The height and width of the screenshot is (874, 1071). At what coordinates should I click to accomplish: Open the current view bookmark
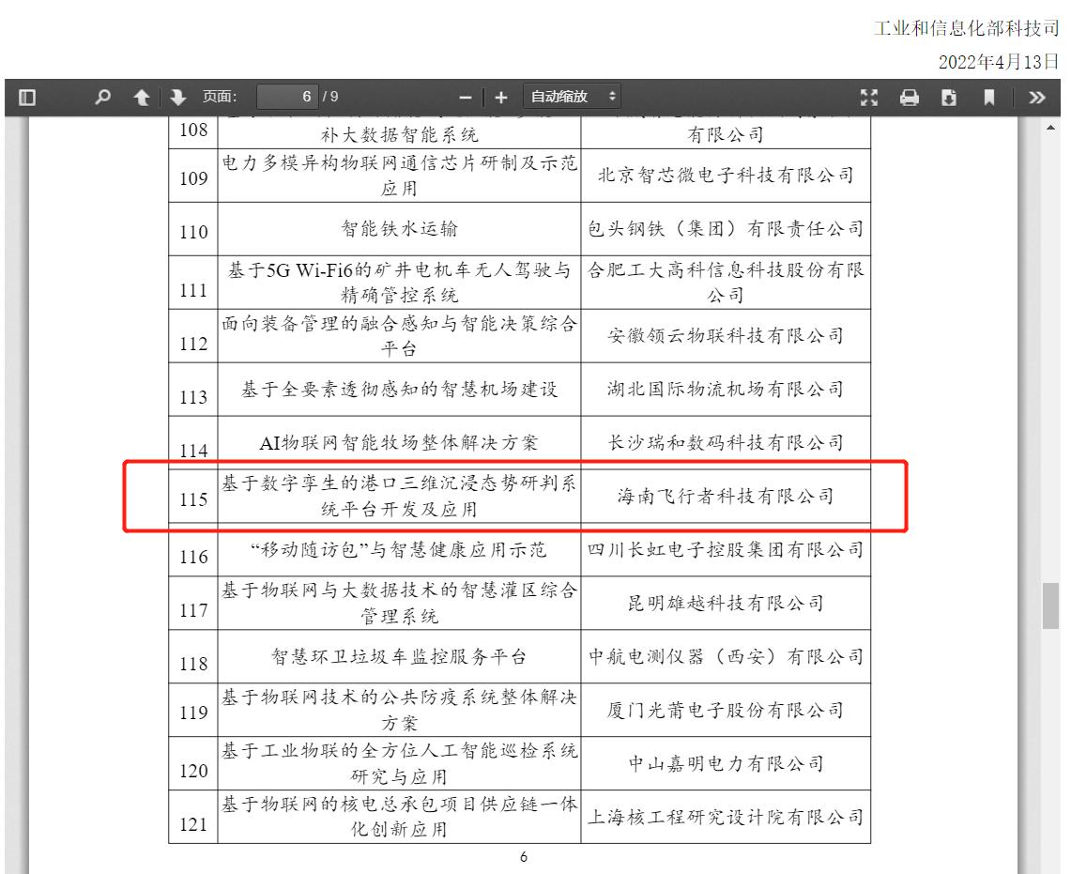988,97
